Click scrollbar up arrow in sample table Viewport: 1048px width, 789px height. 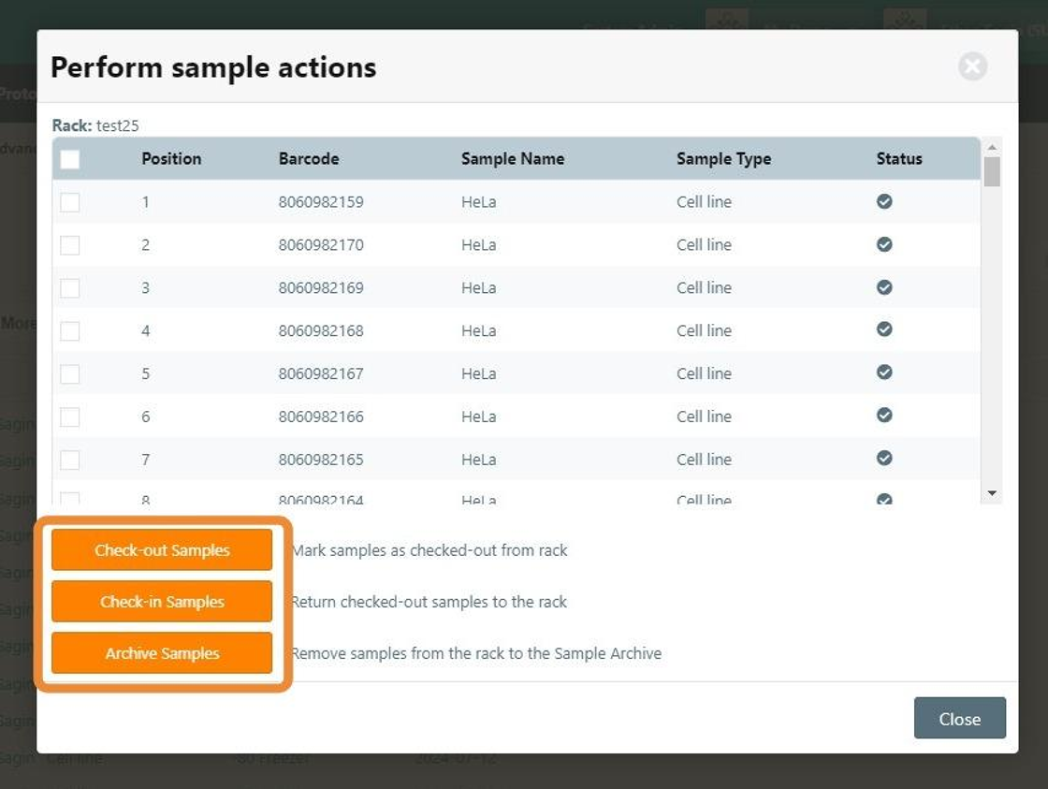[x=992, y=147]
